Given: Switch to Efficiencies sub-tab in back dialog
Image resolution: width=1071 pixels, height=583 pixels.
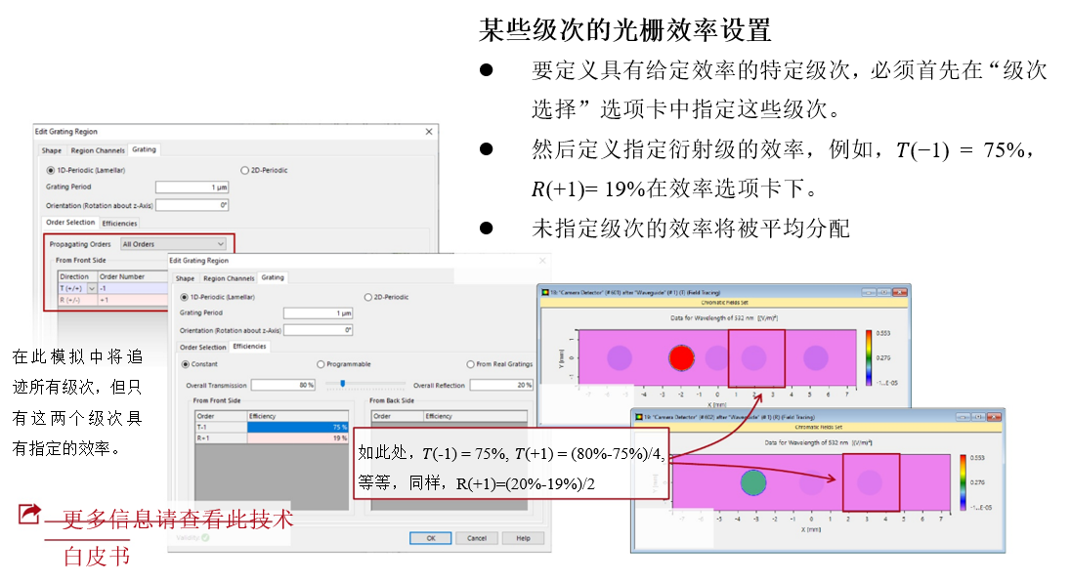Looking at the screenshot, I should [x=119, y=224].
